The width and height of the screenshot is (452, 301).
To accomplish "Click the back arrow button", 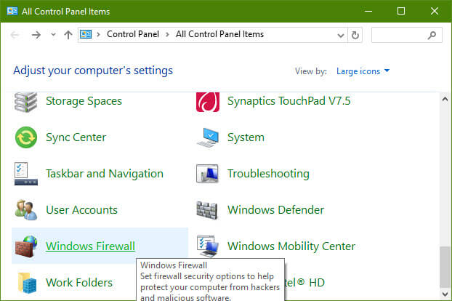I will coord(15,35).
